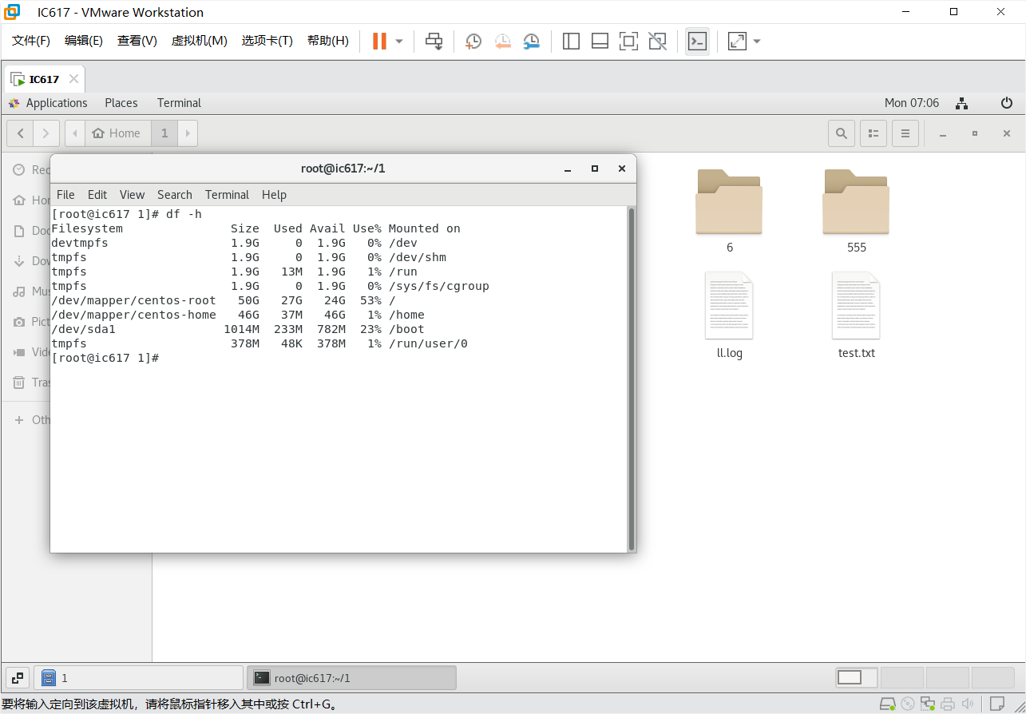Click the show-desktop icon in the bottom panel
Image resolution: width=1026 pixels, height=714 pixels.
click(18, 678)
